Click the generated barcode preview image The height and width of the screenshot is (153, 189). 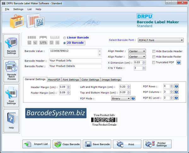click(x=104, y=120)
